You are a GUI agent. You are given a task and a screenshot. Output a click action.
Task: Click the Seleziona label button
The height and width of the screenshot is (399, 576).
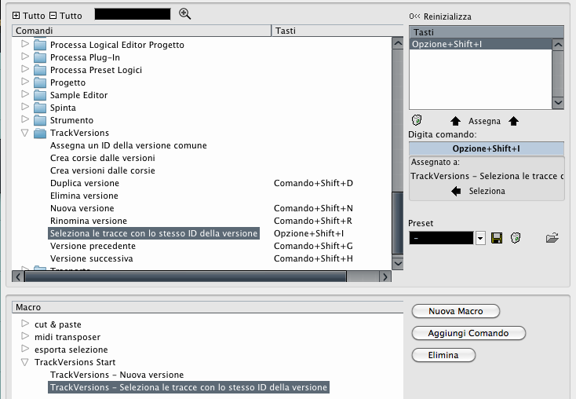487,191
